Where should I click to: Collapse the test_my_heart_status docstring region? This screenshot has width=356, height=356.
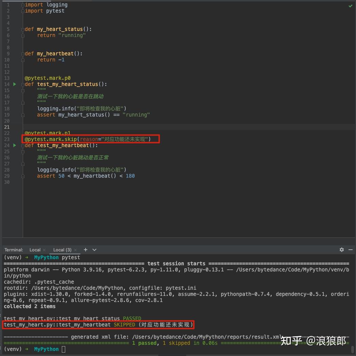tap(23, 90)
